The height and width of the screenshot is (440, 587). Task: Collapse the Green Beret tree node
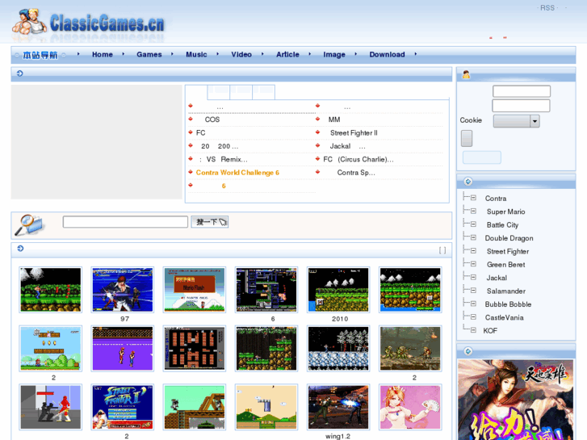click(473, 264)
